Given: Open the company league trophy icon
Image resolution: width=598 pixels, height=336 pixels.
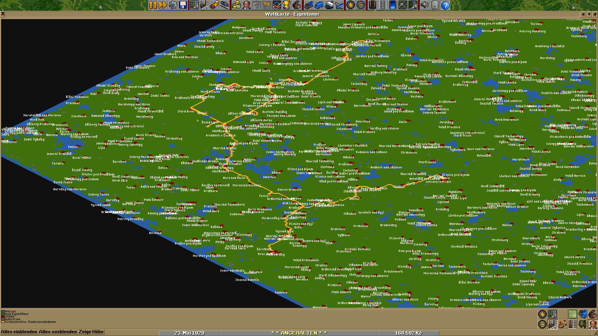Looking at the screenshot, I should [287, 5].
